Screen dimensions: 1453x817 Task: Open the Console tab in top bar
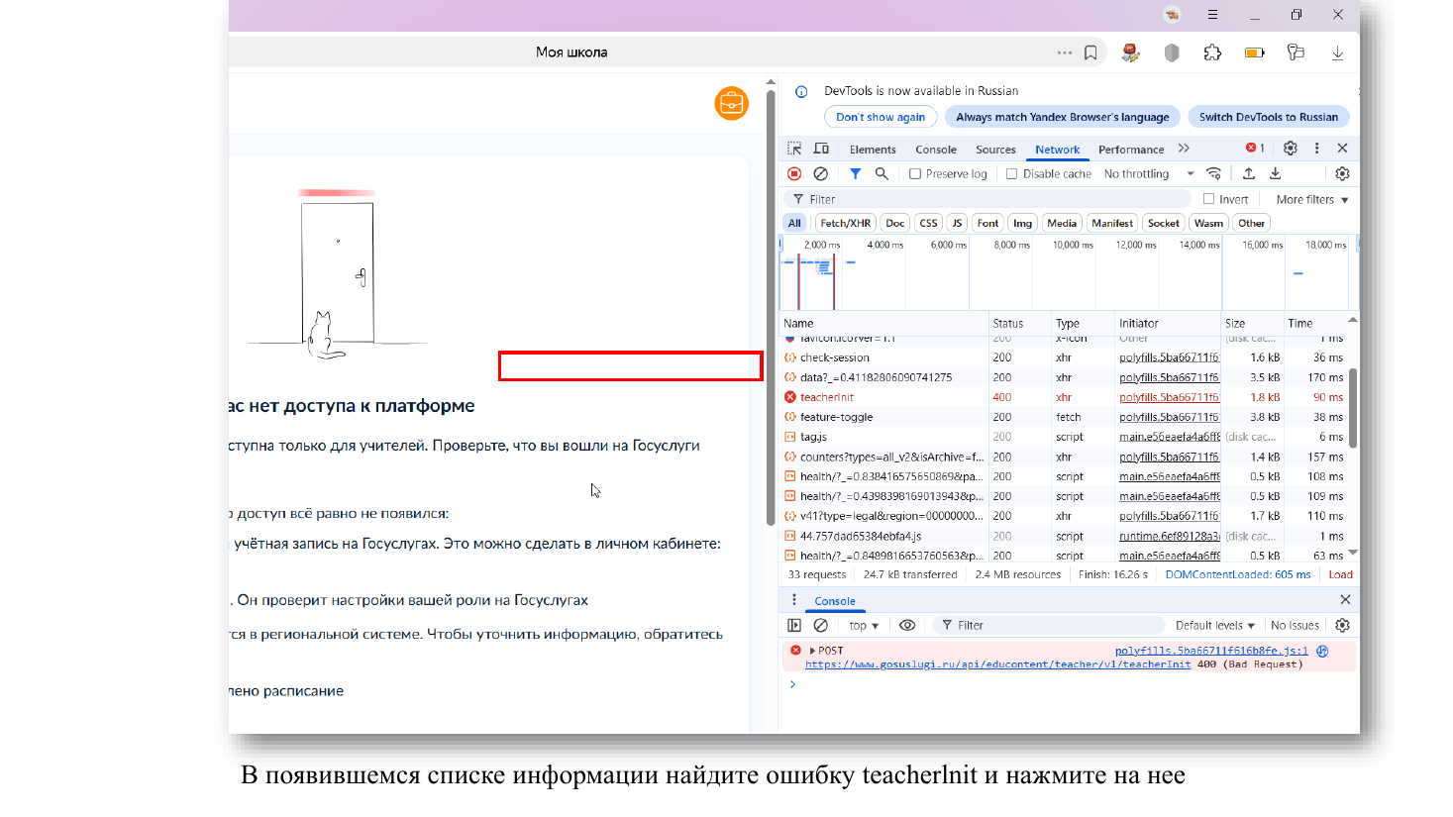[936, 150]
